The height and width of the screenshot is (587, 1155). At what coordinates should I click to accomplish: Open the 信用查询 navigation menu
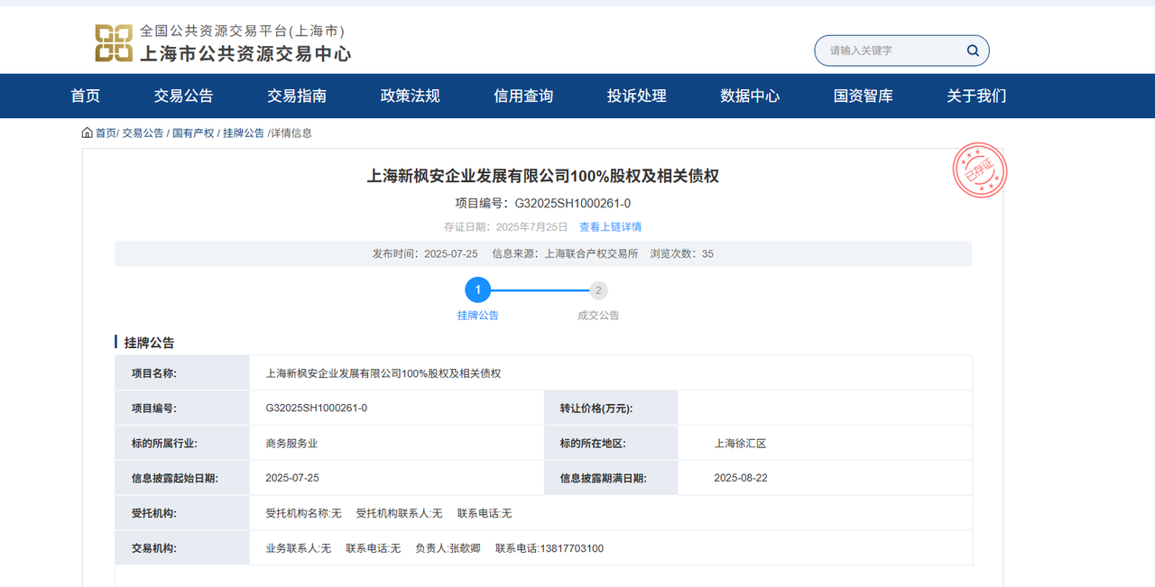[523, 96]
